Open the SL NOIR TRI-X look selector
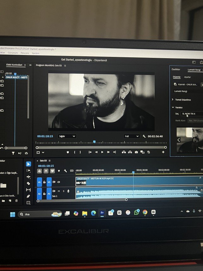 [x=191, y=114]
